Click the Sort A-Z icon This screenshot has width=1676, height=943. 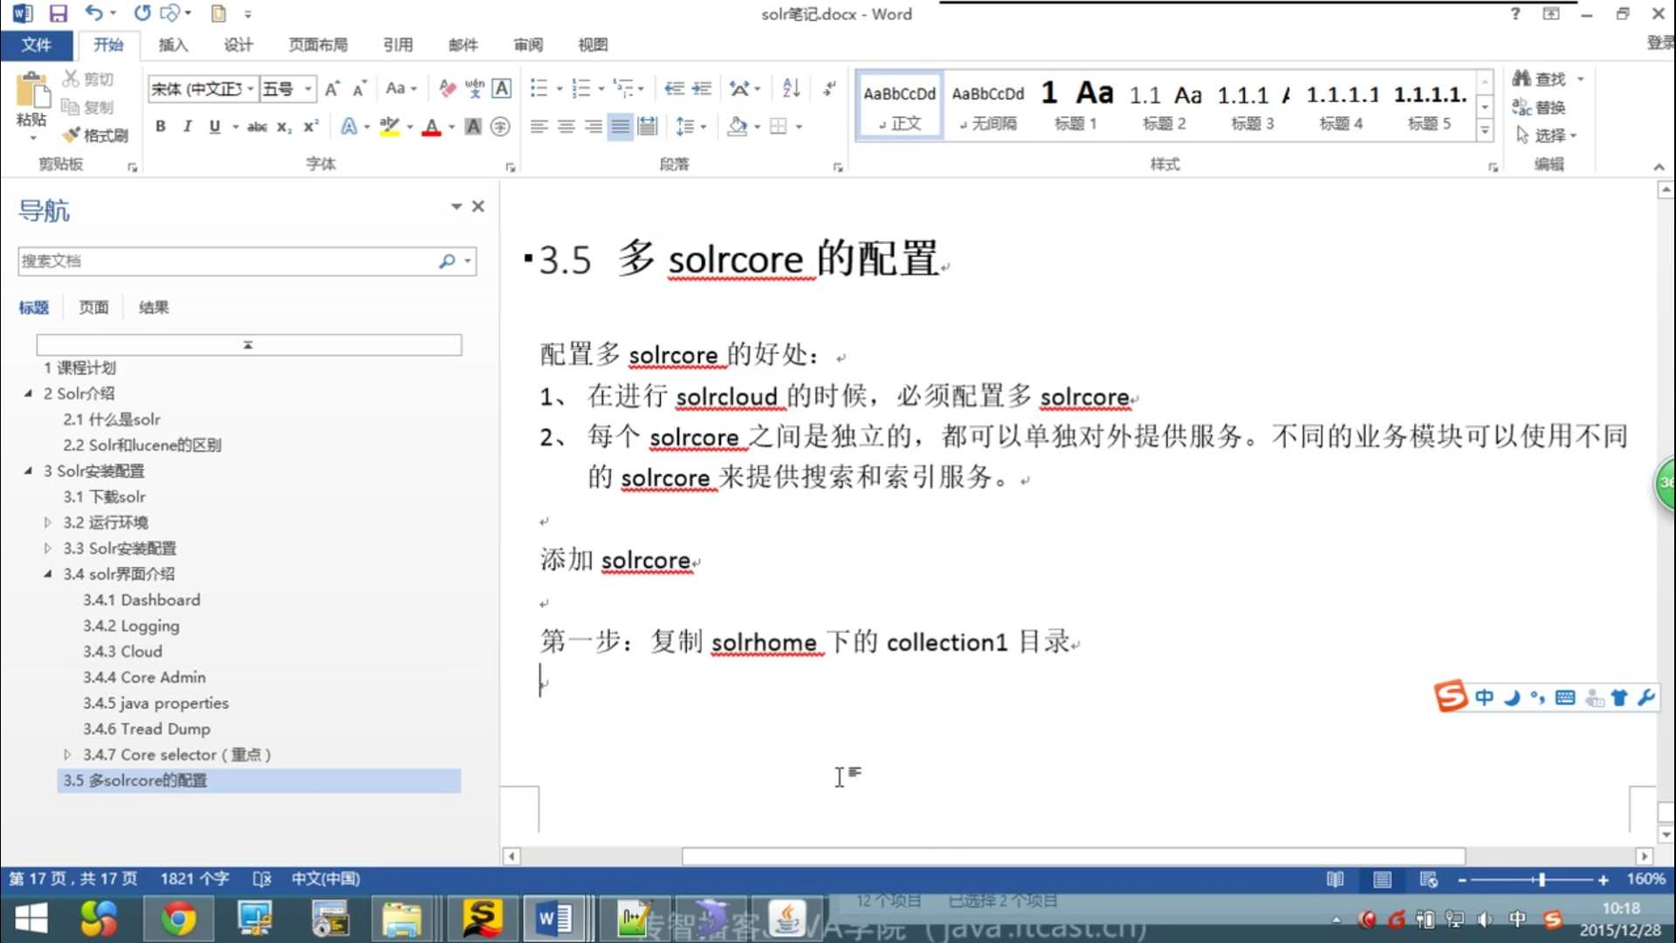point(791,88)
